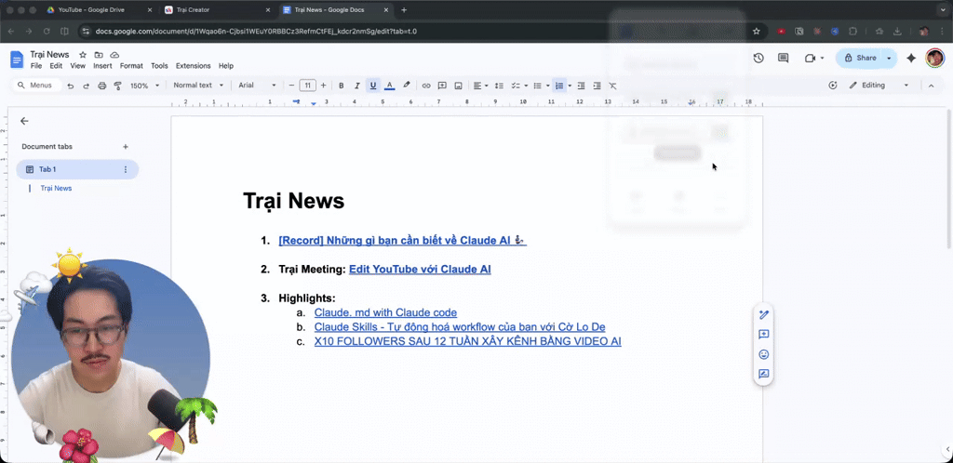Hide the menus with collapse chevron
Image resolution: width=953 pixels, height=463 pixels.
tap(931, 86)
